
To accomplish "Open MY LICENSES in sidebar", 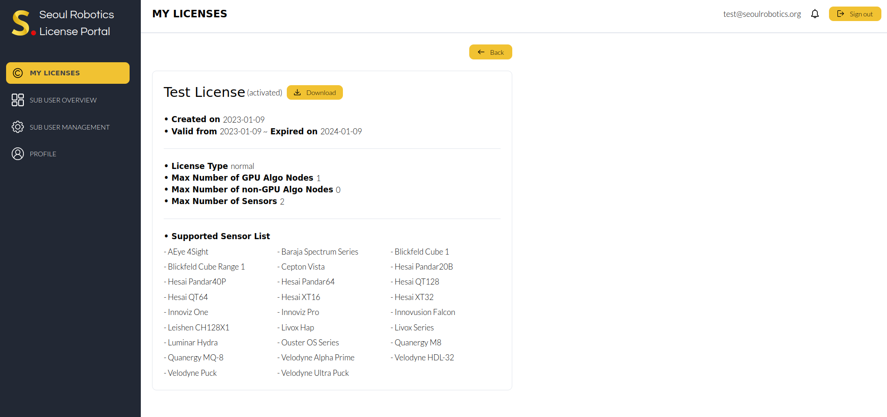I will tap(68, 73).
